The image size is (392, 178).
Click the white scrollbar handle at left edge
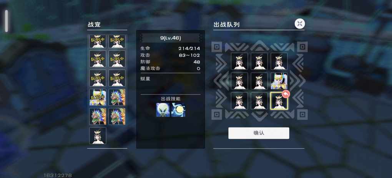[x=6, y=21]
